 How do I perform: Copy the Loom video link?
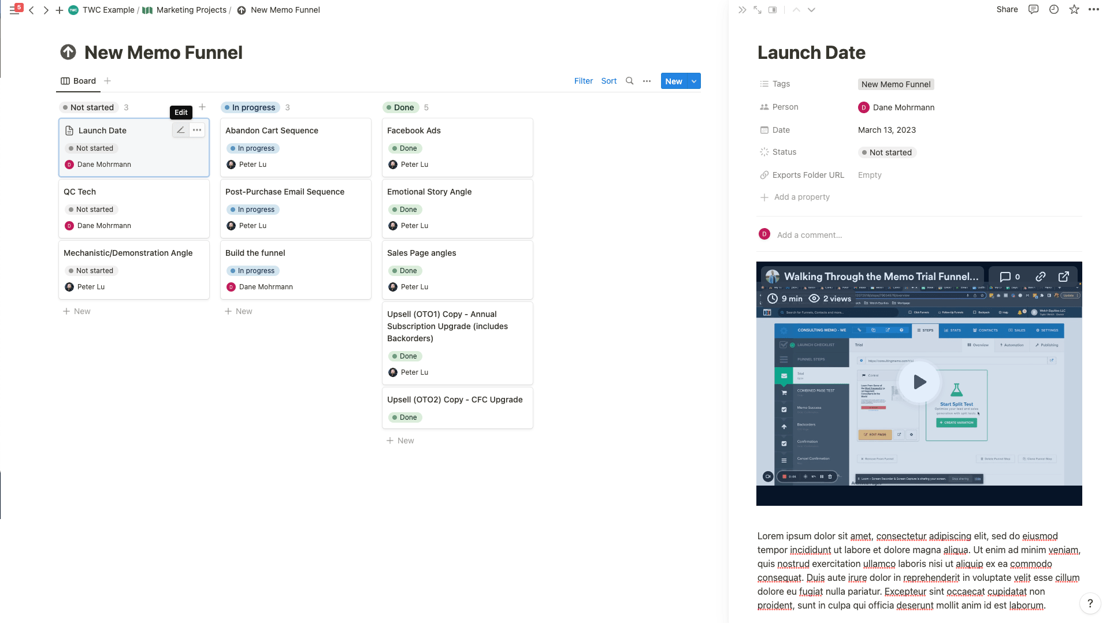click(1040, 277)
